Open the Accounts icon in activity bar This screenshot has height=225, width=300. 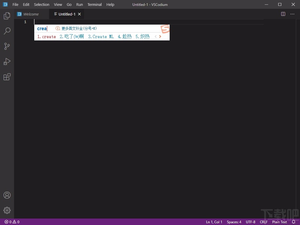[7, 195]
